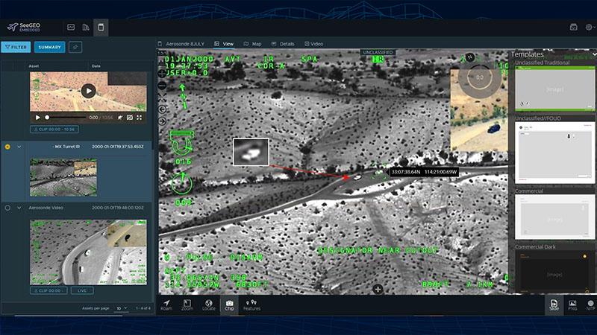Open the video player in fullscreen
The height and width of the screenshot is (335, 597).
pyautogui.click(x=139, y=118)
